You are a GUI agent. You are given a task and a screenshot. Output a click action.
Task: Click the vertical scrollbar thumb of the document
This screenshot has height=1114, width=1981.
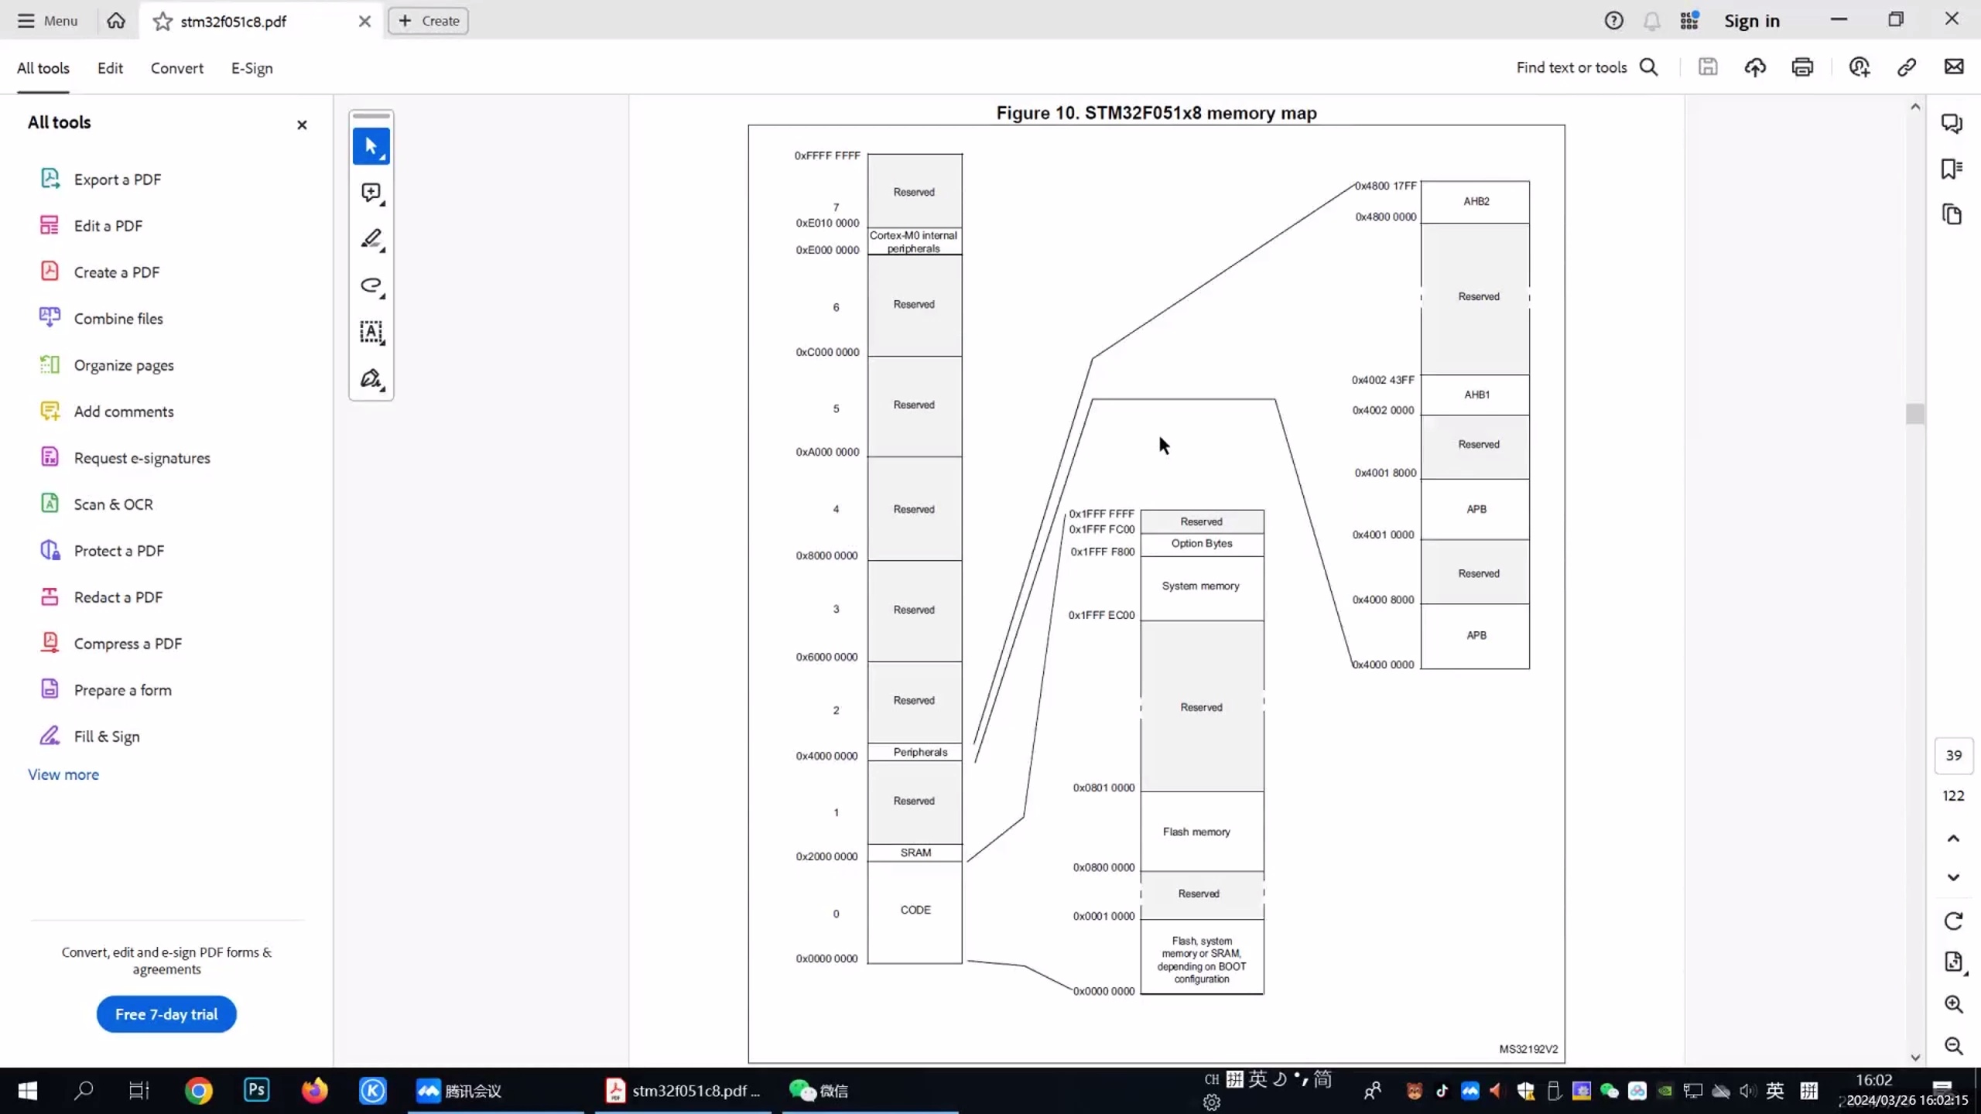pyautogui.click(x=1915, y=414)
